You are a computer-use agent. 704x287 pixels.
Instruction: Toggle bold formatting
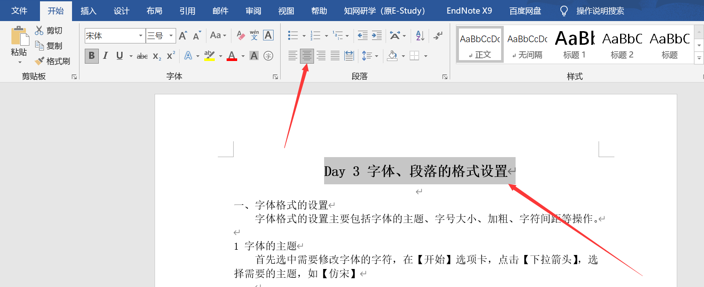pos(91,56)
